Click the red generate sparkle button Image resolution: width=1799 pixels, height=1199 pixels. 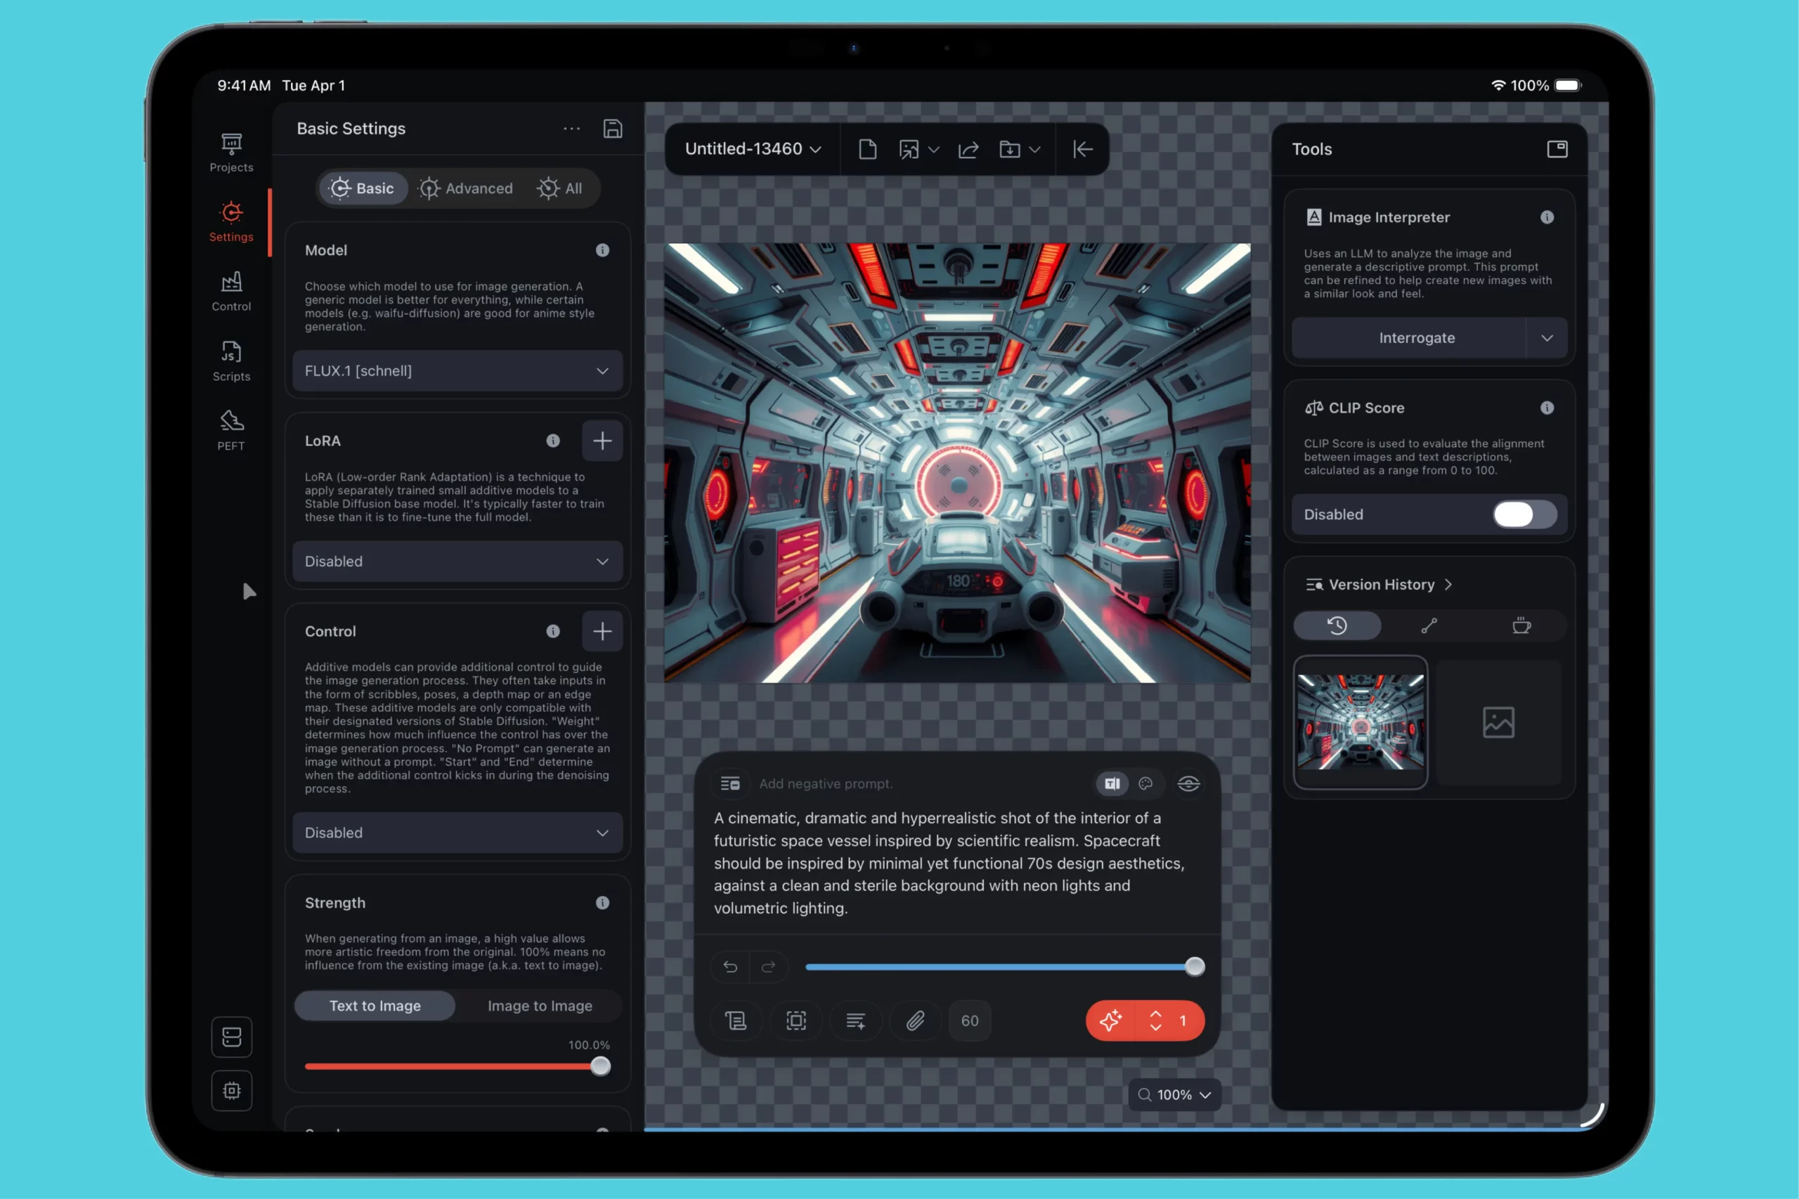pos(1110,1020)
